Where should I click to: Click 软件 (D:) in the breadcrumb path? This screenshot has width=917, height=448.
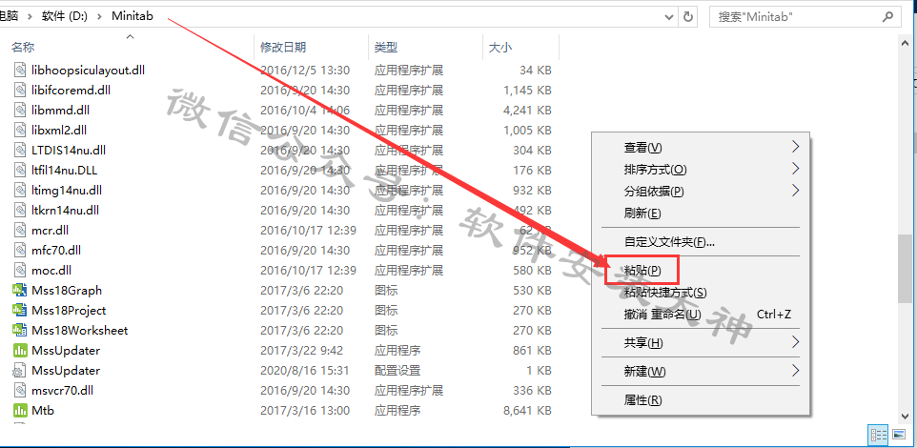coord(64,16)
